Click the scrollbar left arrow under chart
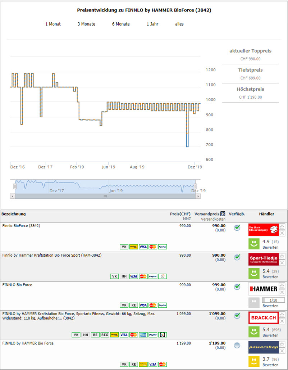The height and width of the screenshot is (370, 288). tap(12, 196)
